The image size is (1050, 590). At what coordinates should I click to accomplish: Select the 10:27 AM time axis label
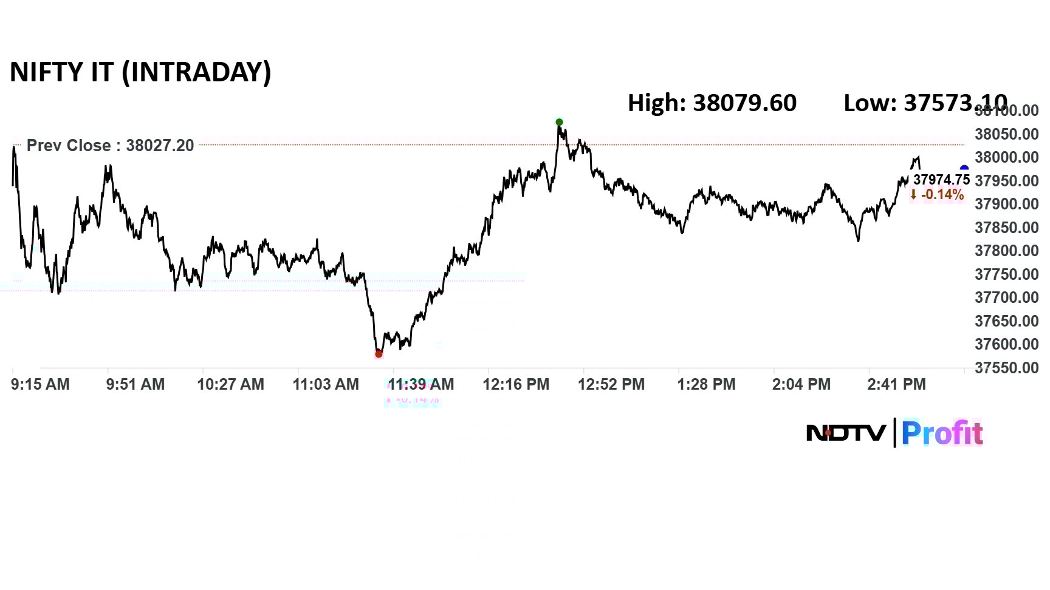click(230, 384)
